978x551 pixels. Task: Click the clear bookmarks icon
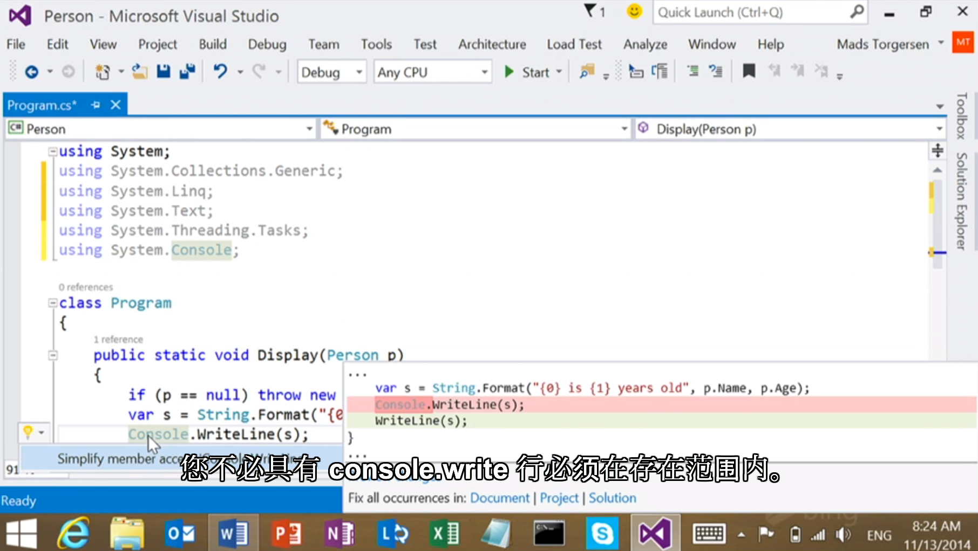(x=821, y=71)
